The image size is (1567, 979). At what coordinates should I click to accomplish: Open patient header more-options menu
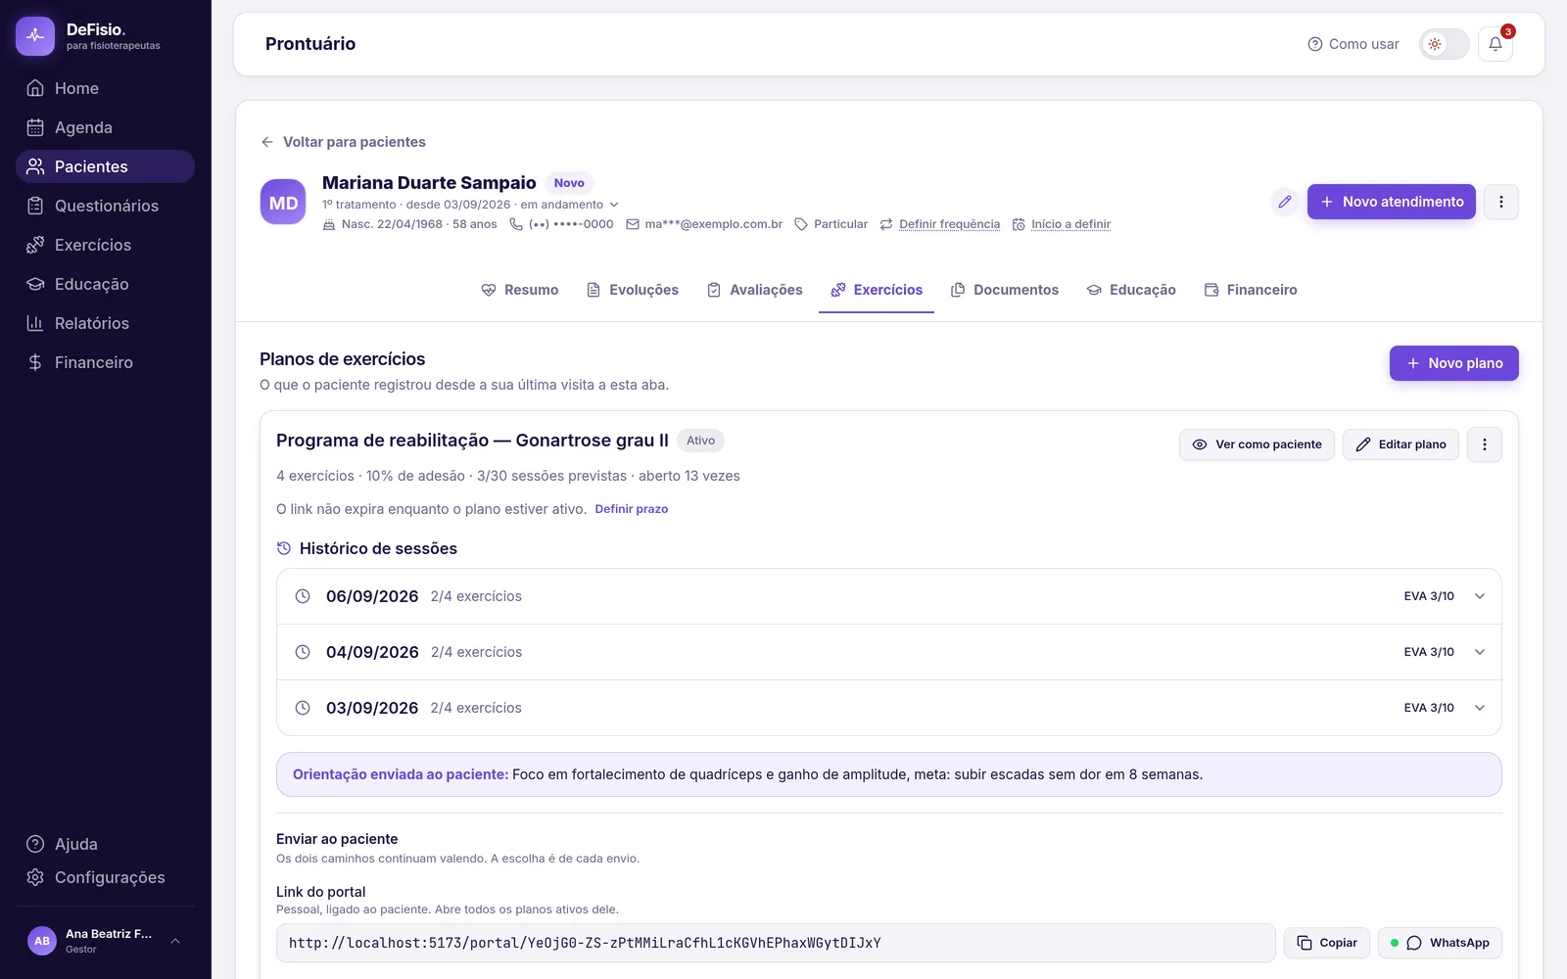(x=1501, y=202)
